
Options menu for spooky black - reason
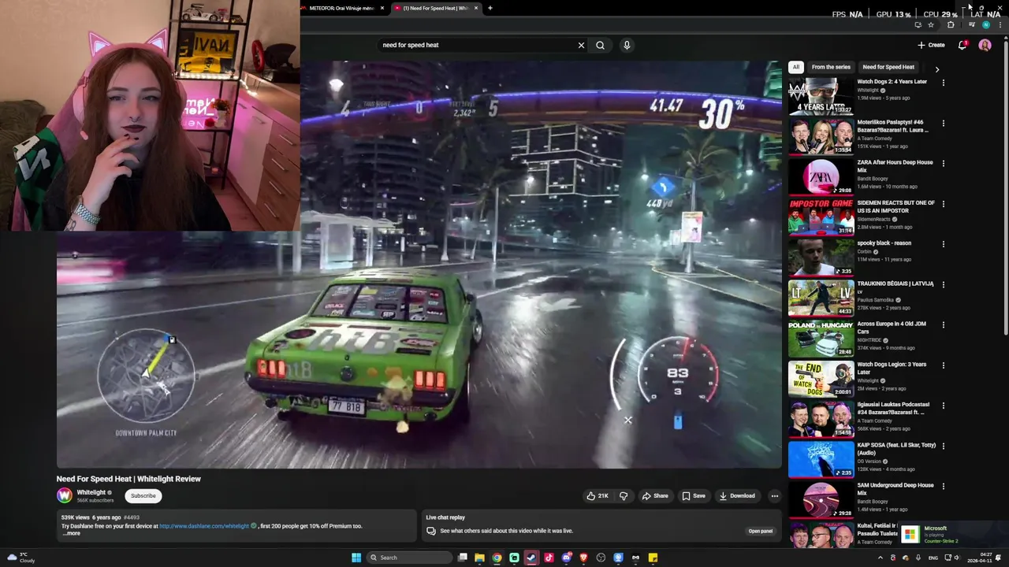[x=943, y=244]
